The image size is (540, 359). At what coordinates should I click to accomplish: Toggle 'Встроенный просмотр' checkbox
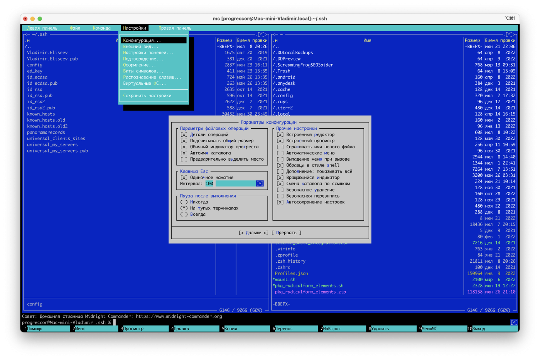280,141
